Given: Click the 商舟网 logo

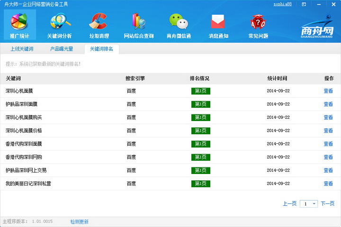Looking at the screenshot, I should click(x=317, y=26).
